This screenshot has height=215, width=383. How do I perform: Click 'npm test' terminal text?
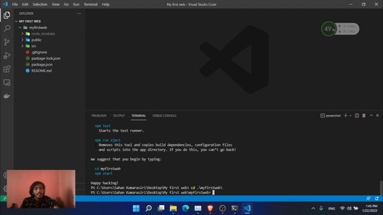coord(102,126)
